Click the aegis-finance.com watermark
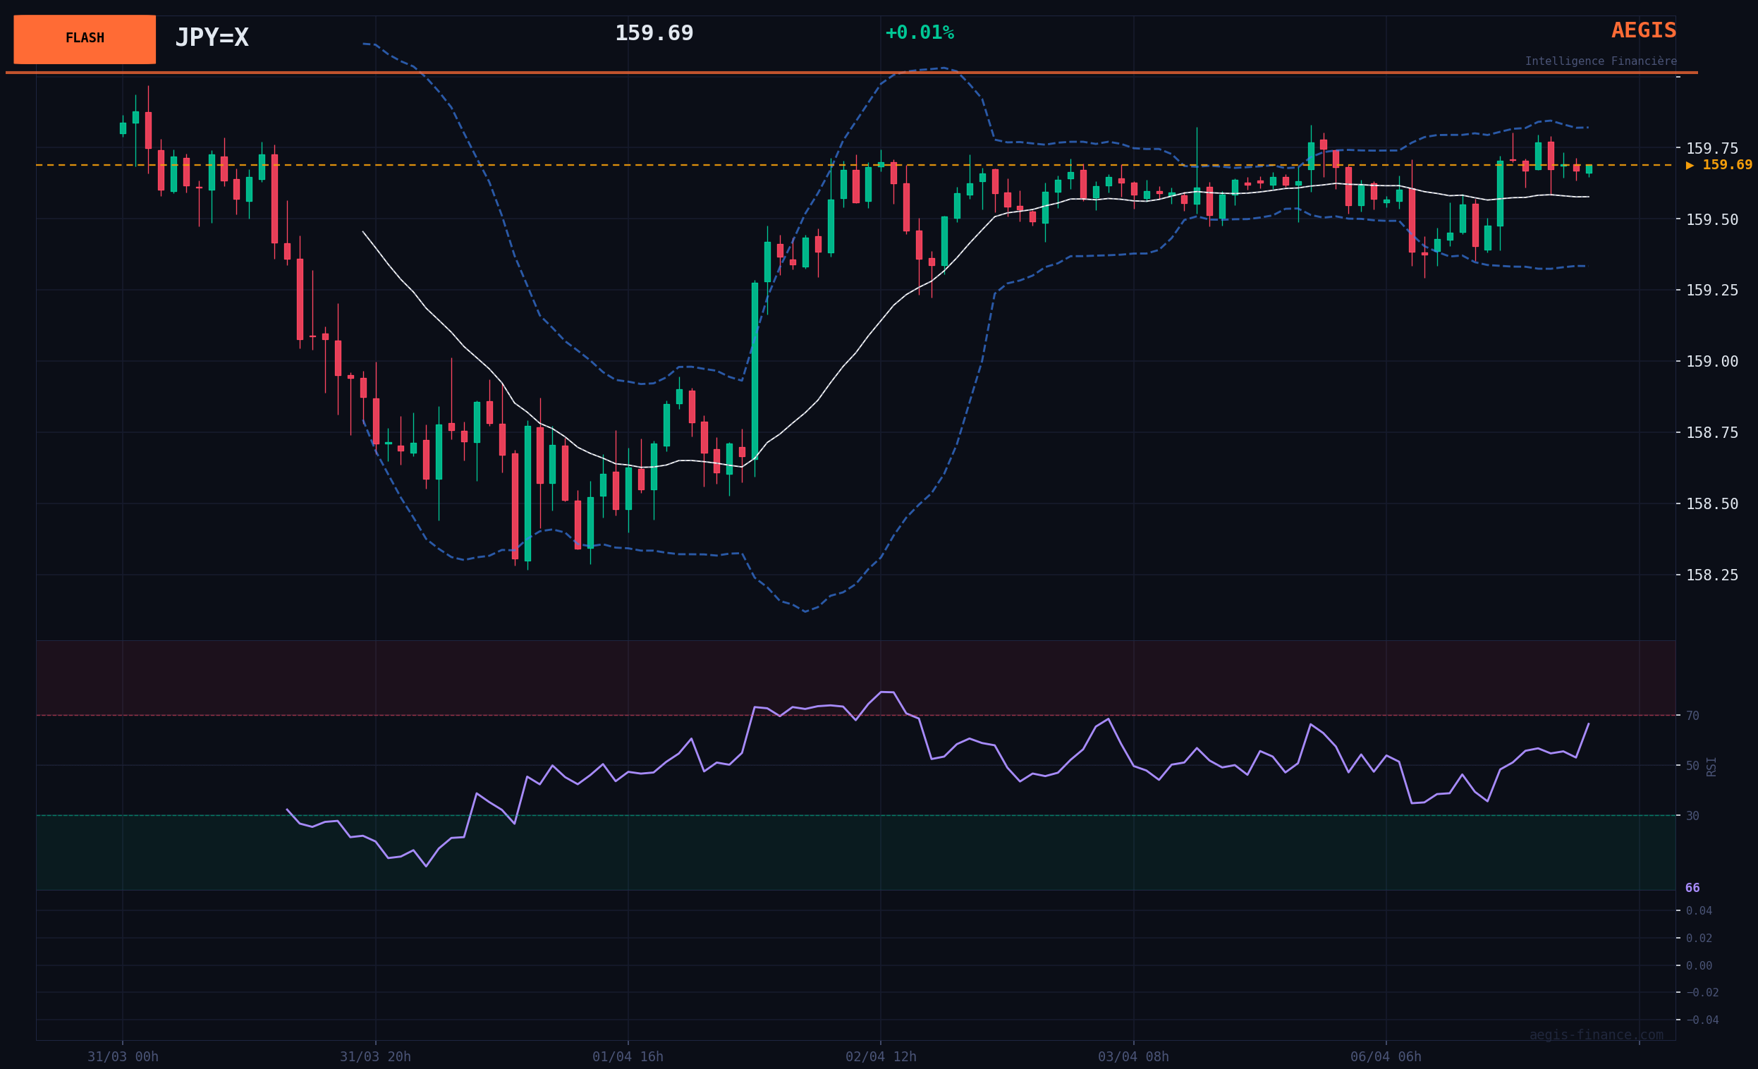Viewport: 1758px width, 1069px height. coord(1595,1034)
